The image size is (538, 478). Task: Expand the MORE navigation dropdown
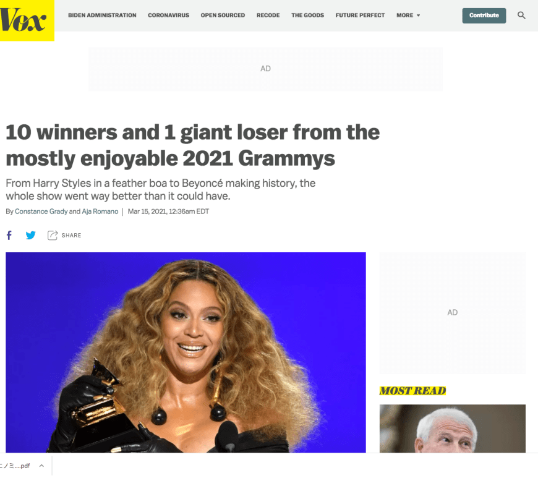[x=408, y=15]
